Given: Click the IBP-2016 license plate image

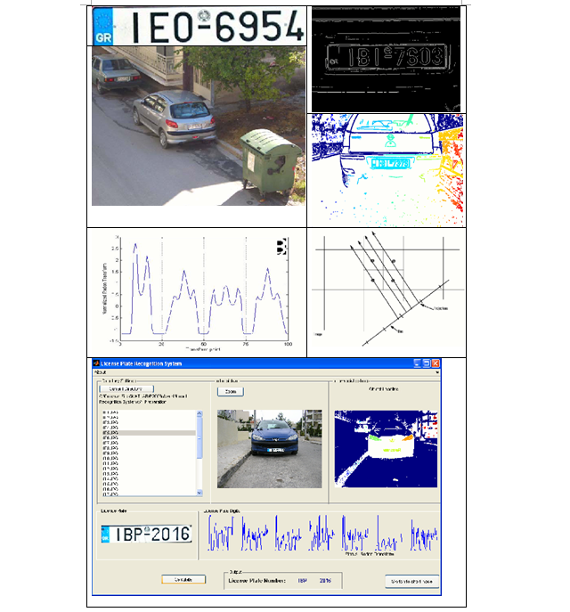Looking at the screenshot, I should 145,534.
